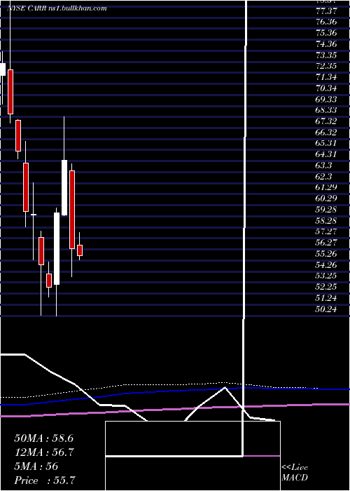Select the 58.28 price label
Screen dimensions: 350x491
coord(325,221)
